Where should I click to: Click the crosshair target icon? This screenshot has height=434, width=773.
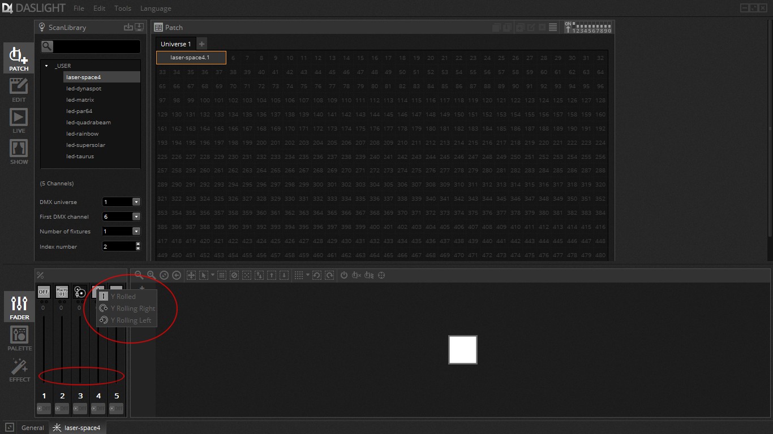click(x=381, y=275)
